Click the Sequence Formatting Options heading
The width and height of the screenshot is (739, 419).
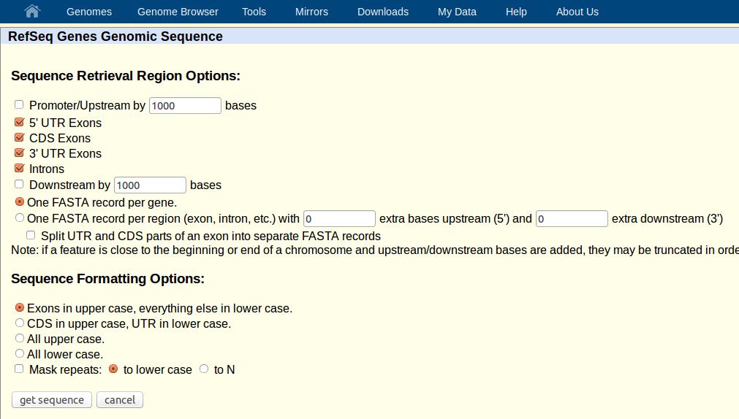point(108,279)
